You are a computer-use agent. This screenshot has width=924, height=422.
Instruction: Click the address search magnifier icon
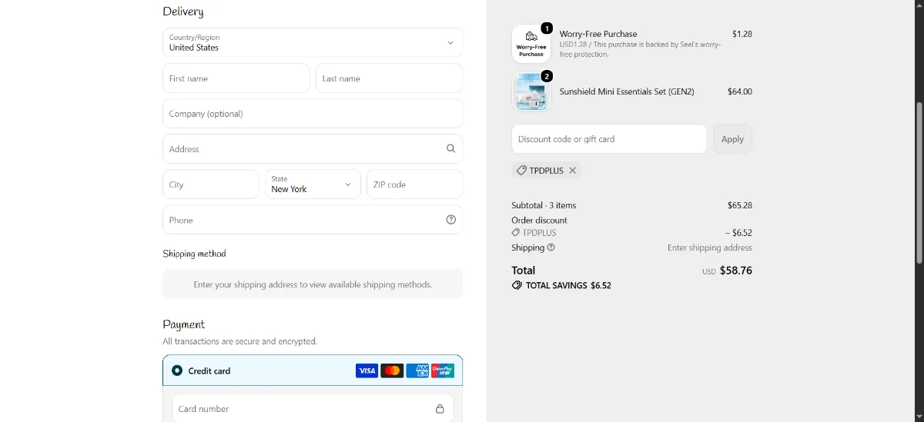pyautogui.click(x=451, y=149)
